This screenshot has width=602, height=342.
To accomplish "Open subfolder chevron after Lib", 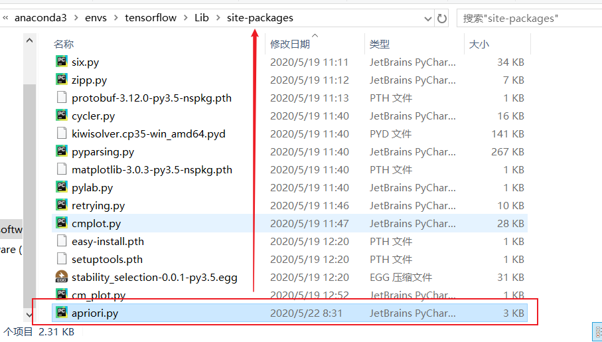I will [x=218, y=18].
